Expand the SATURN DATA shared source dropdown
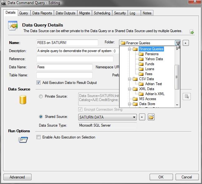Image resolution: width=202 pixels, height=184 pixels. click(x=134, y=117)
